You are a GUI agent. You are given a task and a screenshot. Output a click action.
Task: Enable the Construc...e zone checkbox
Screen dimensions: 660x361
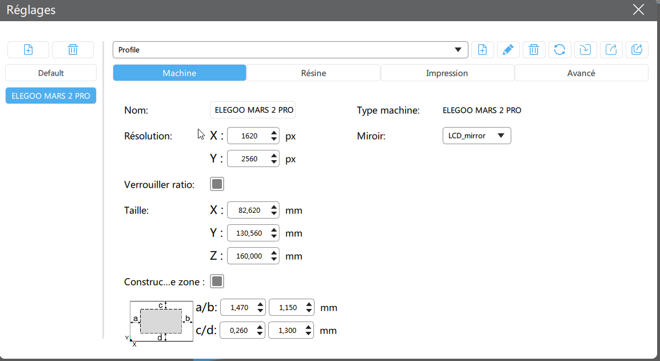[217, 281]
